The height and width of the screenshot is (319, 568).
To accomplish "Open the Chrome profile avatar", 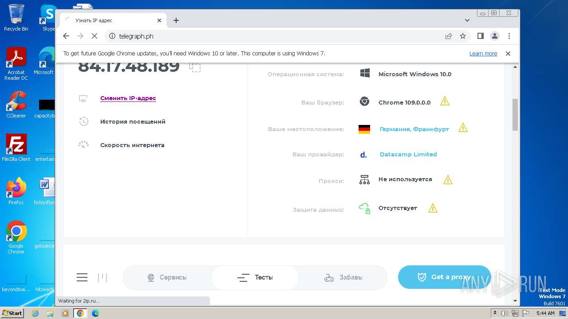I will coord(495,36).
